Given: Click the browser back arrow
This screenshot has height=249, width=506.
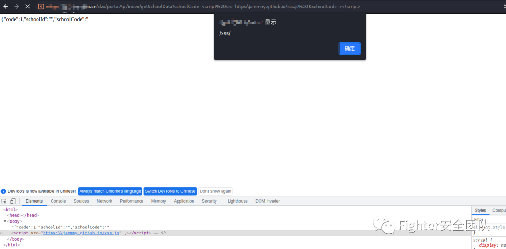Looking at the screenshot, I should click(6, 7).
